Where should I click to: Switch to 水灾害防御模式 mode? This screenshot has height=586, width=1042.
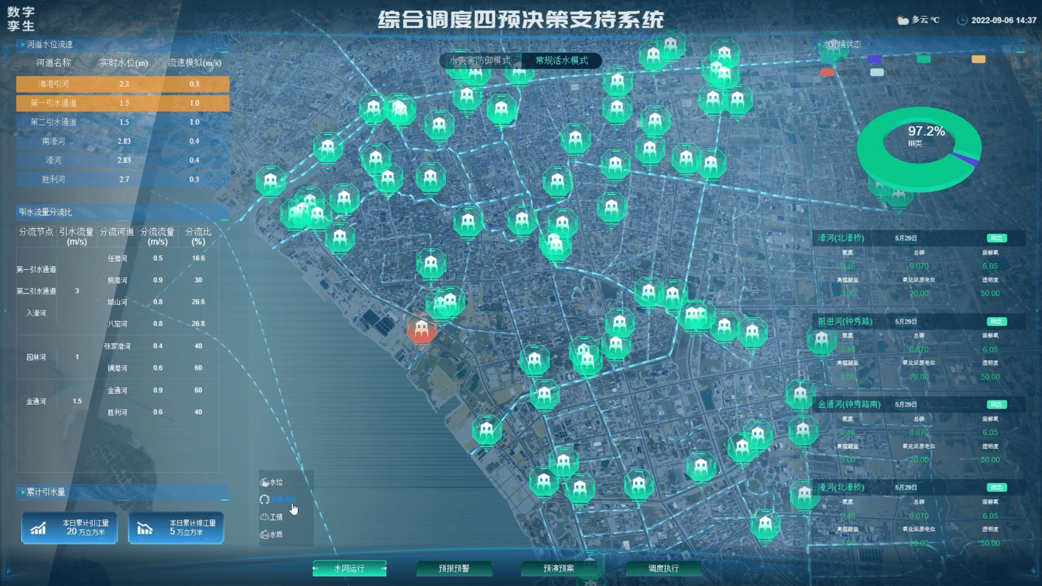pos(480,60)
